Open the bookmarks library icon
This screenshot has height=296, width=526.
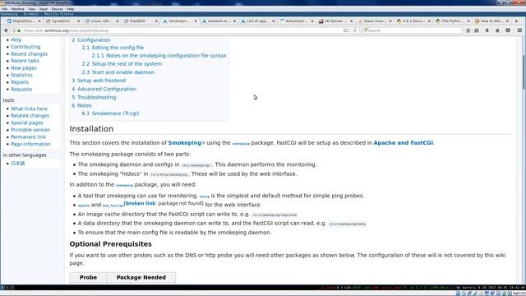[x=477, y=30]
